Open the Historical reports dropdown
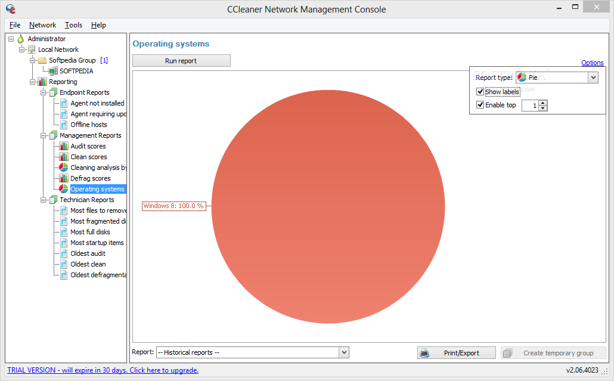 [x=344, y=352]
